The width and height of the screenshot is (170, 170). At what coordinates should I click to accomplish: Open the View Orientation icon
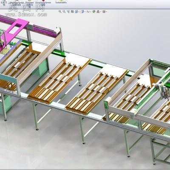pos(76,12)
